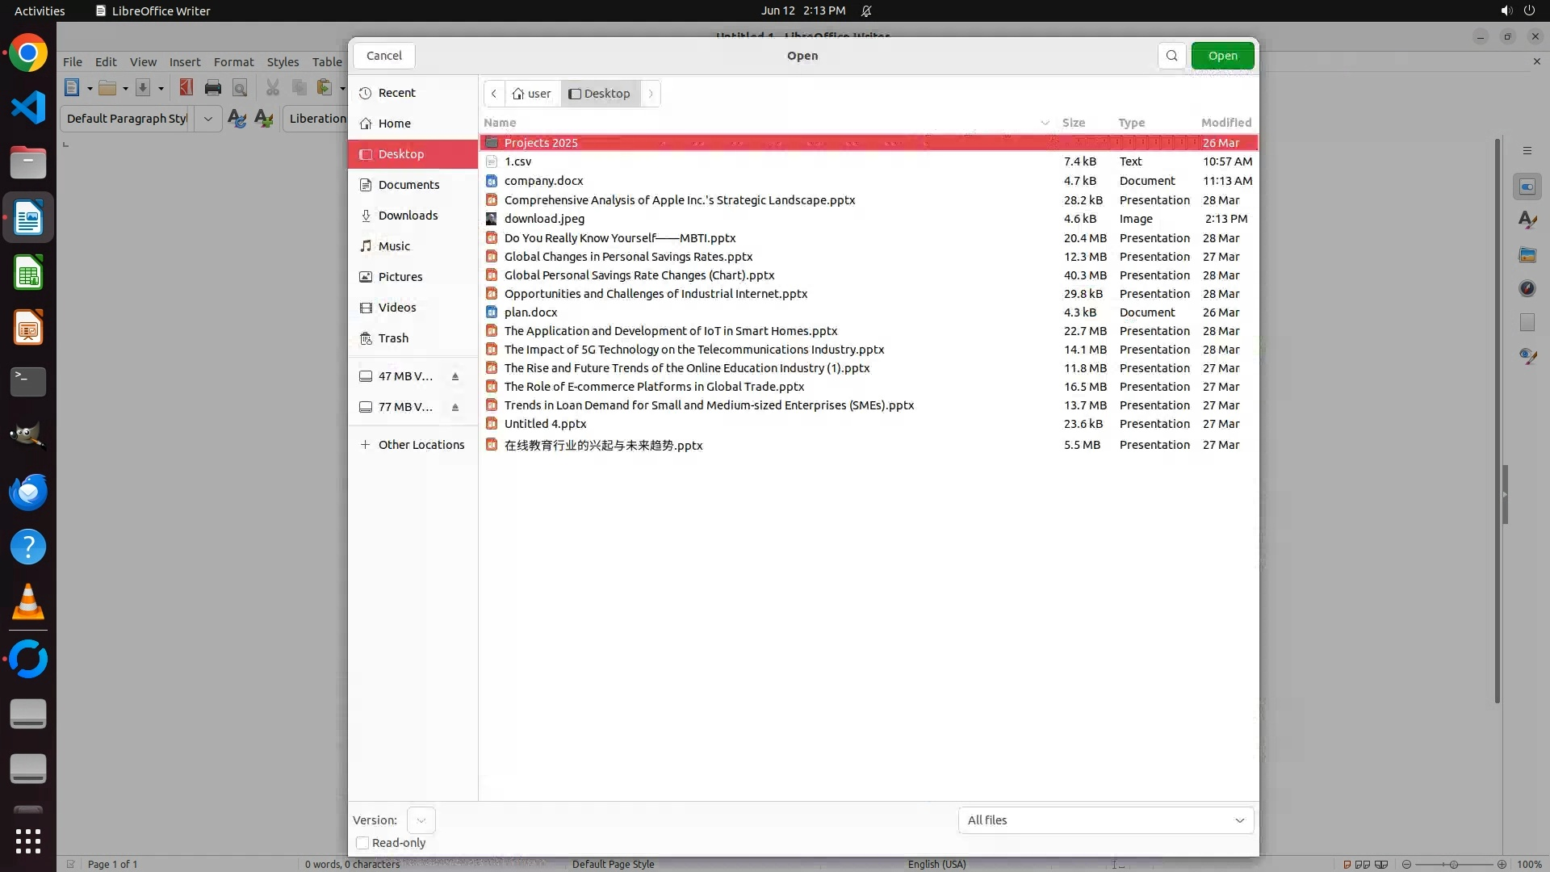Open the Format menu
The image size is (1550, 872).
(233, 62)
